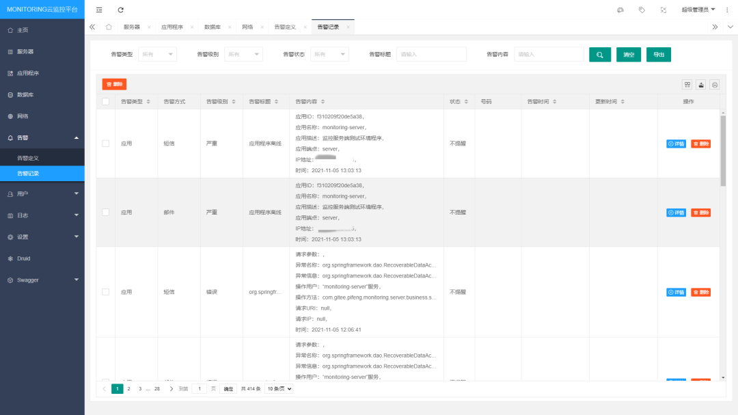Click the 确定 page jump button
Screen dimensions: 738x415
click(228, 389)
